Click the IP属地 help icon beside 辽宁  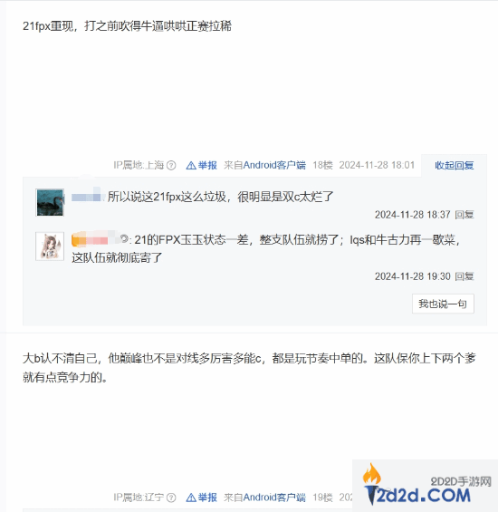pos(171,498)
